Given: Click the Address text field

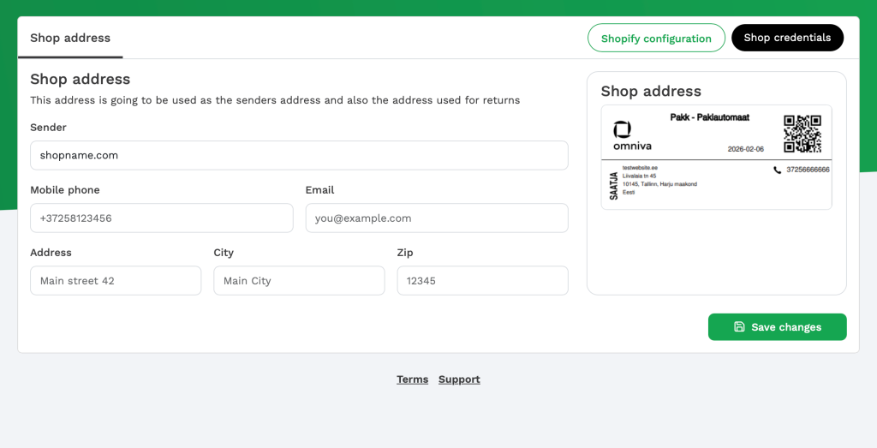Looking at the screenshot, I should [x=116, y=280].
